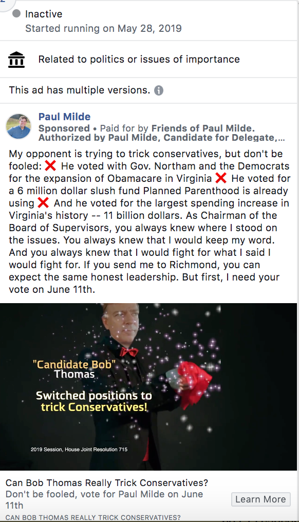This screenshot has height=522, width=299.
Task: Click the "This ad has multiple versions." text
Action: point(80,90)
